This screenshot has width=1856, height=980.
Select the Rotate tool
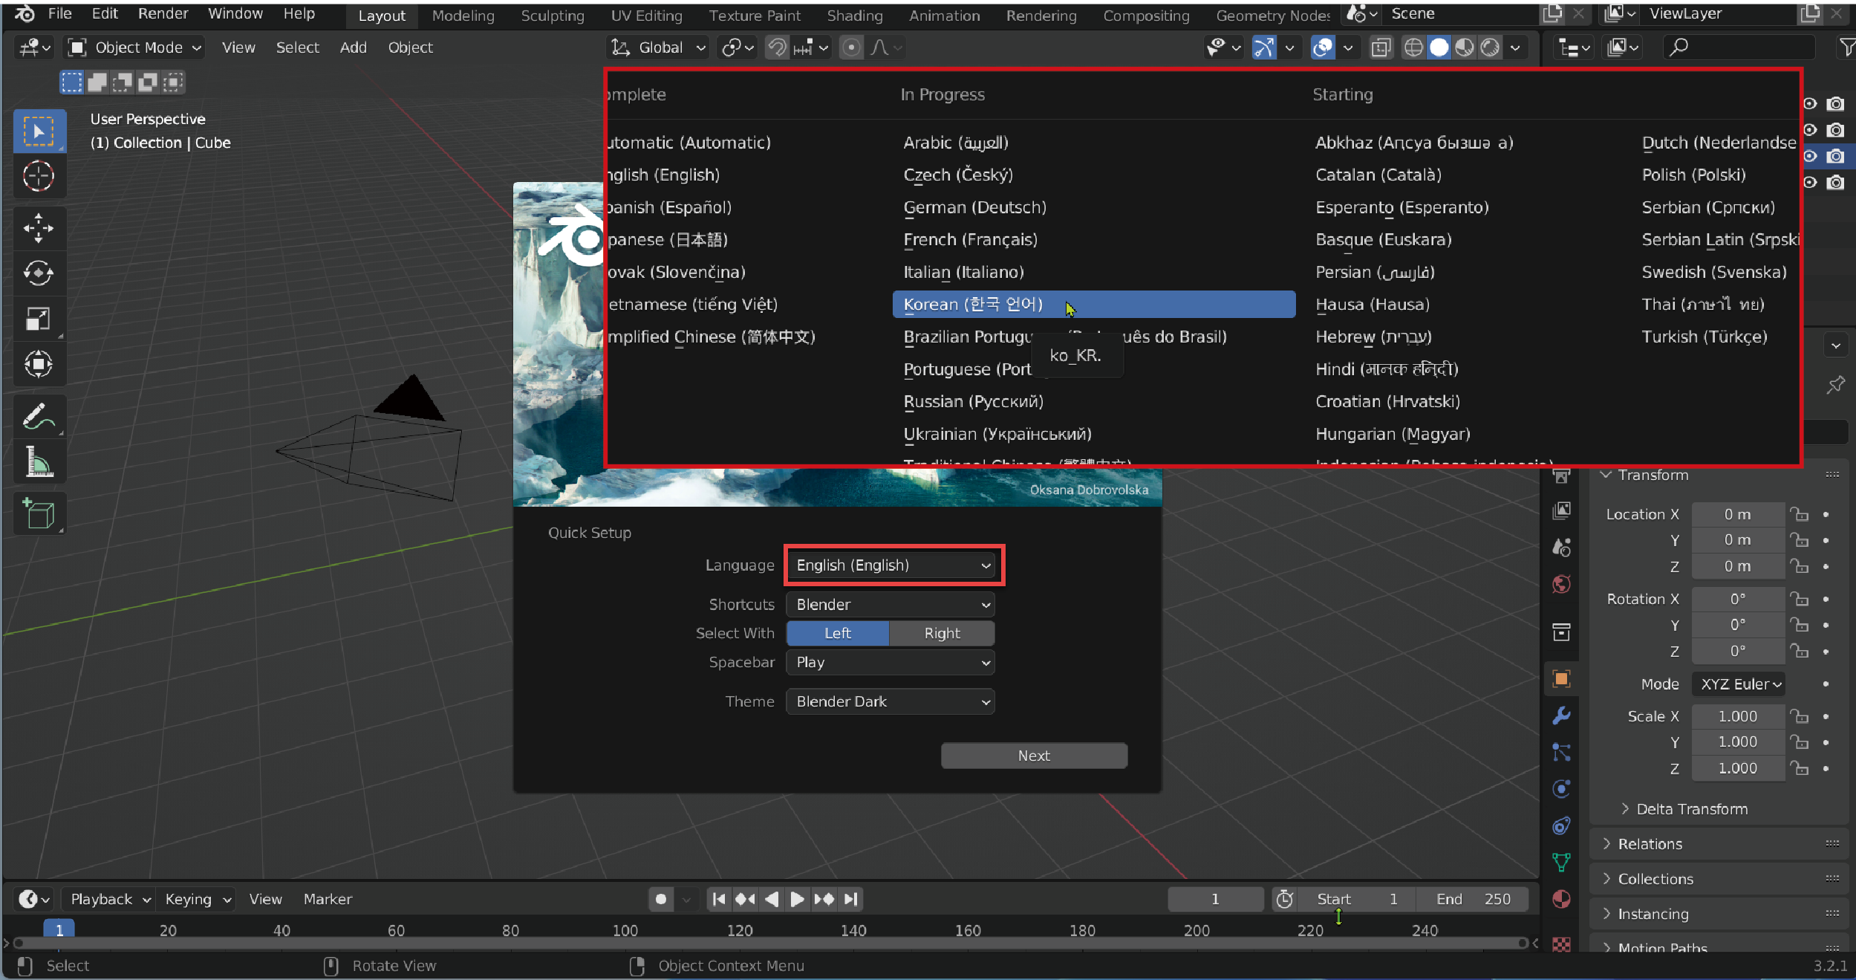(39, 273)
